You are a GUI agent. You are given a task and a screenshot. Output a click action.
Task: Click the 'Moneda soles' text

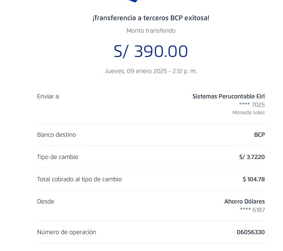click(248, 113)
